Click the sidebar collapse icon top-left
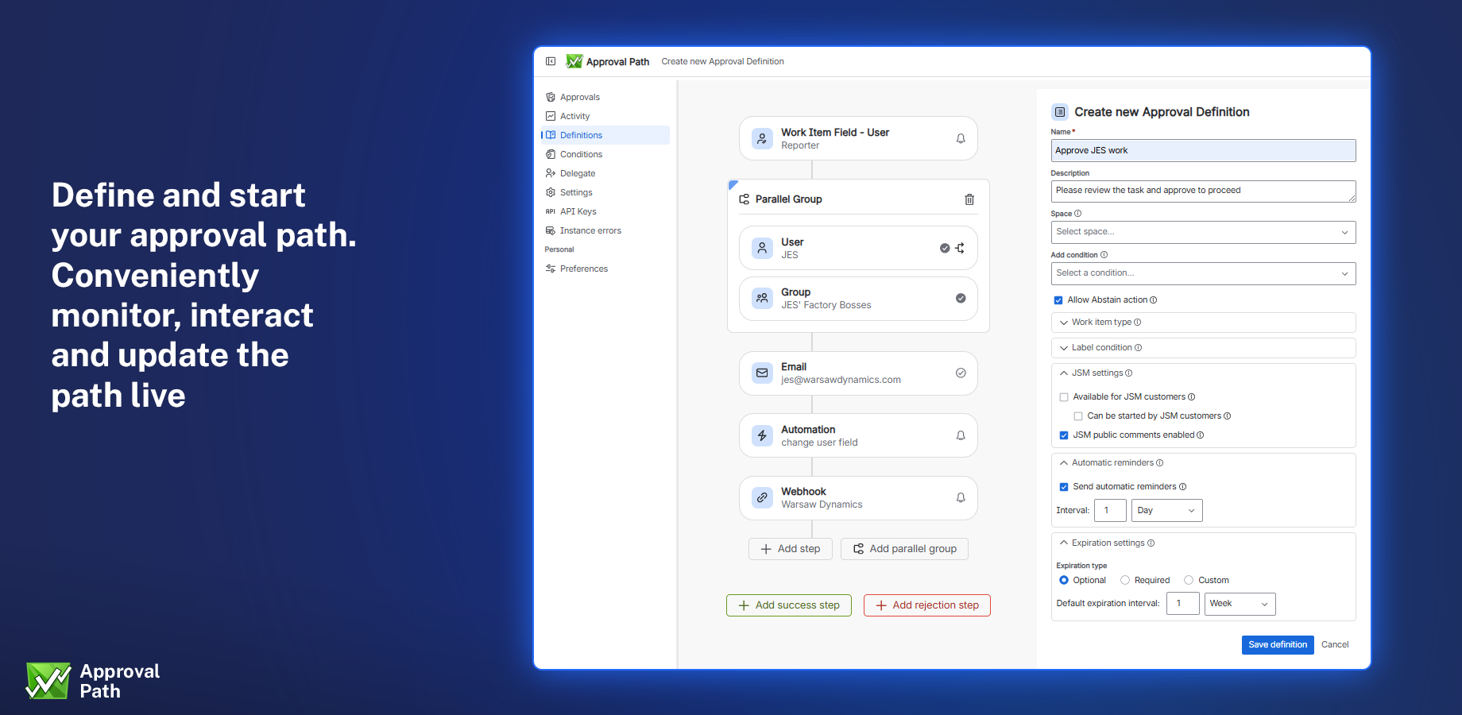1462x715 pixels. point(550,61)
